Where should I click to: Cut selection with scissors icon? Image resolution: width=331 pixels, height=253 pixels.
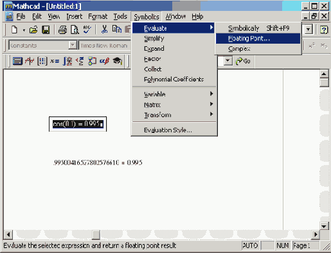(x=104, y=30)
